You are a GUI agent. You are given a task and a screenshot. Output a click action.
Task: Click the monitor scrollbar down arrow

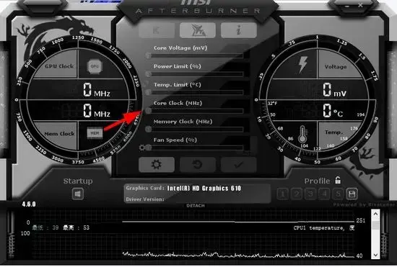(x=375, y=255)
